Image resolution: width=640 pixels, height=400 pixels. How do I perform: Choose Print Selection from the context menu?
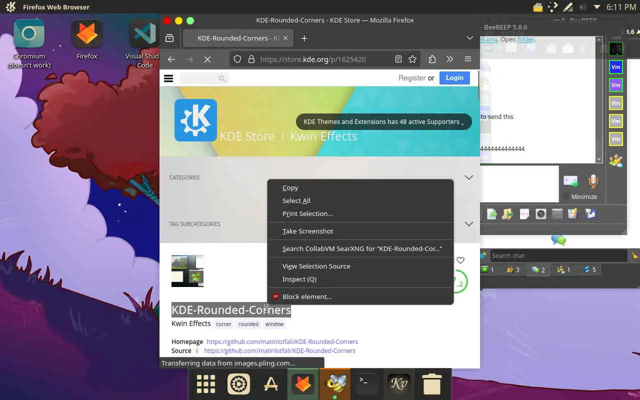point(360,213)
